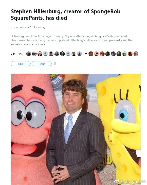Click the Santa hat profile avatar
The image size is (147, 185).
[x=40, y=54]
